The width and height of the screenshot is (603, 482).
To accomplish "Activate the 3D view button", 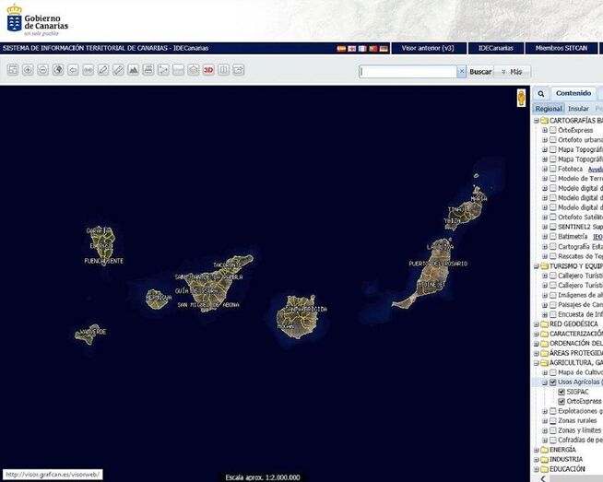I will click(208, 70).
